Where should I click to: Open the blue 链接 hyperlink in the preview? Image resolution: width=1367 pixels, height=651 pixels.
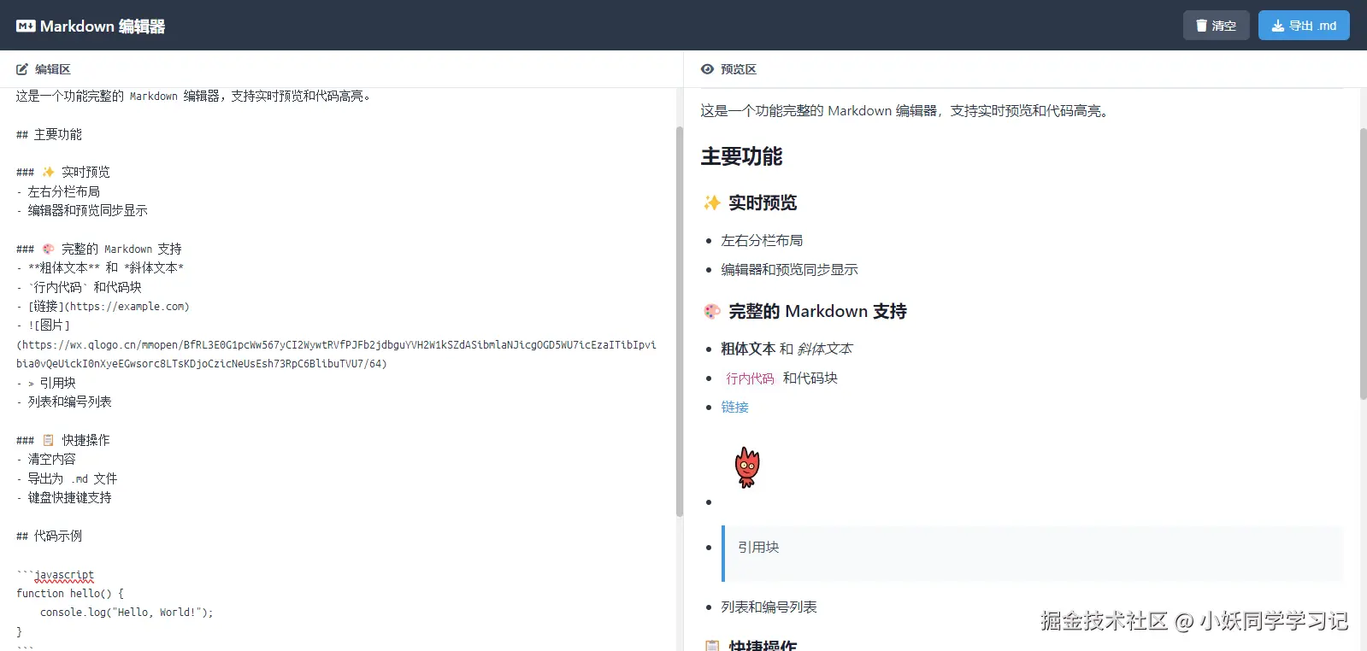pos(734,407)
